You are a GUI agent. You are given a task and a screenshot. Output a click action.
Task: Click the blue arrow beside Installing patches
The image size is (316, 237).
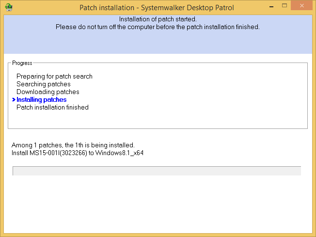(x=14, y=99)
